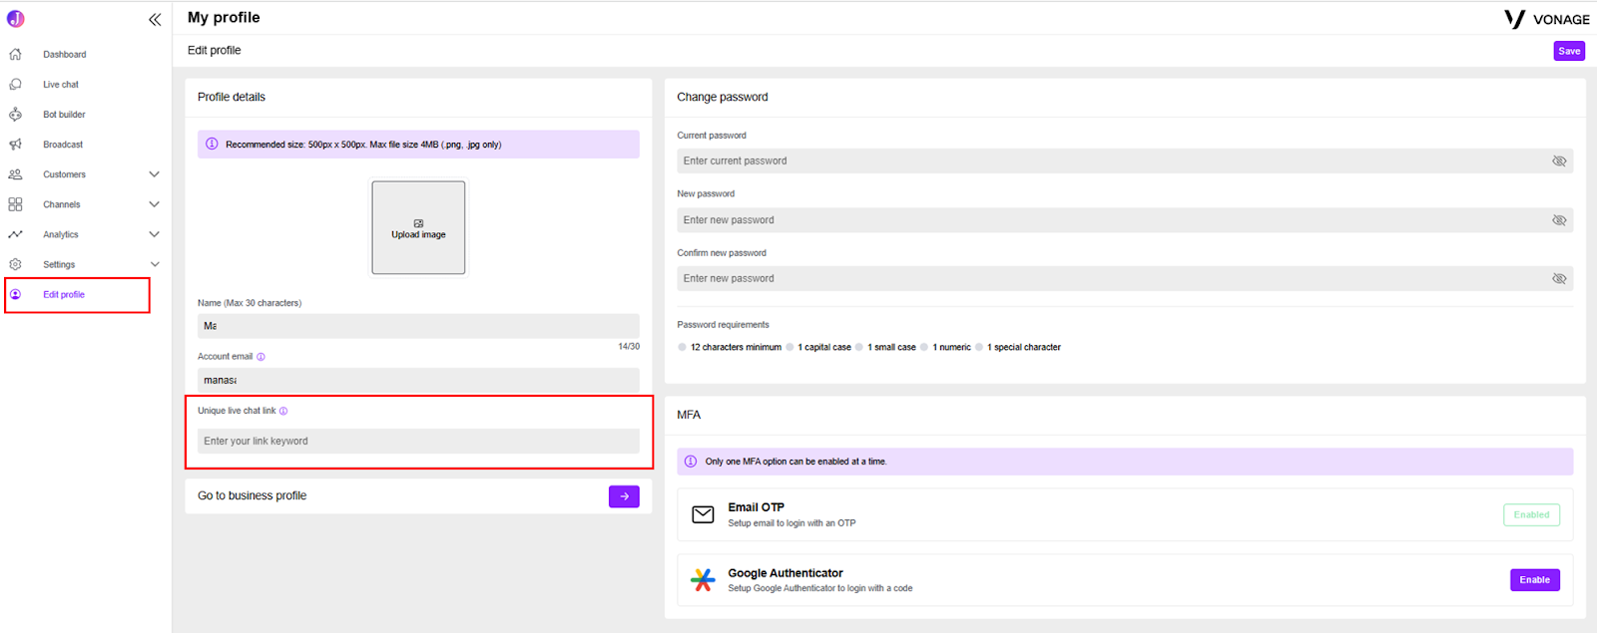
Task: Expand the Settings section chevron
Action: [154, 264]
